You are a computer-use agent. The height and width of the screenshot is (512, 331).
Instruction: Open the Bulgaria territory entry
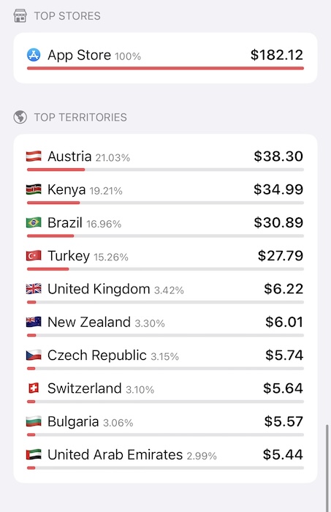point(165,424)
